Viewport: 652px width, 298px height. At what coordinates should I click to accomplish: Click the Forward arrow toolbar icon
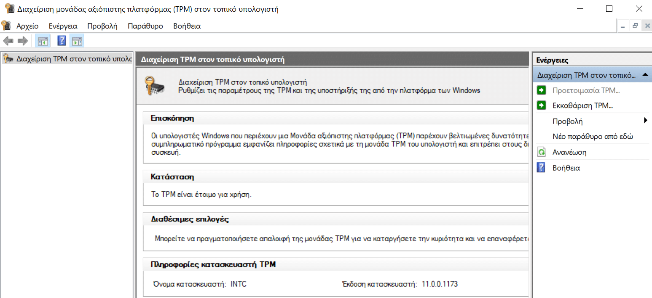(x=22, y=41)
